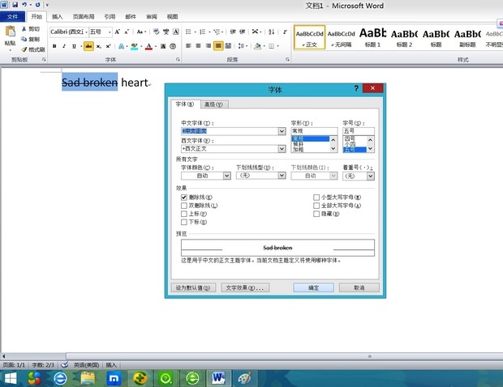Enable the 双删除线 double strikethrough checkbox
This screenshot has width=503, height=387.
[184, 206]
